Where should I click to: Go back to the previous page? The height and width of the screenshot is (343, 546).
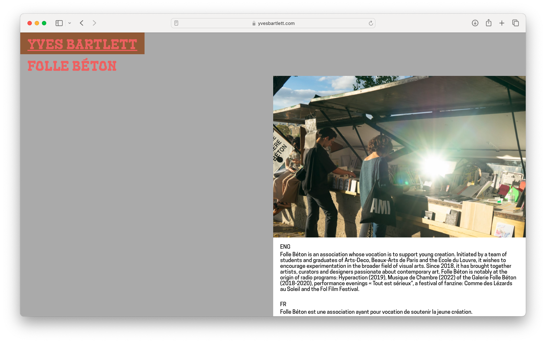click(82, 23)
